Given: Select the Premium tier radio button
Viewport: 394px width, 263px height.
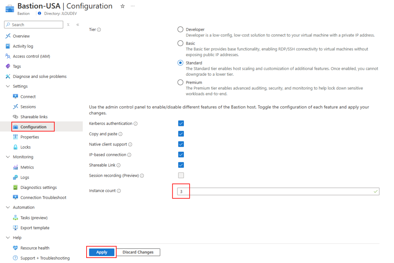Looking at the screenshot, I should coord(180,82).
